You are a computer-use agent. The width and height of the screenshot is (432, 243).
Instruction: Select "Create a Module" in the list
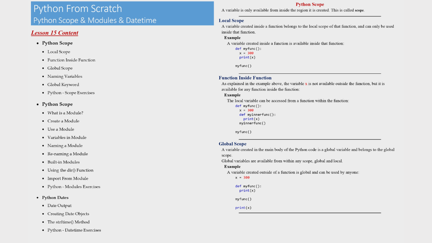[63, 121]
